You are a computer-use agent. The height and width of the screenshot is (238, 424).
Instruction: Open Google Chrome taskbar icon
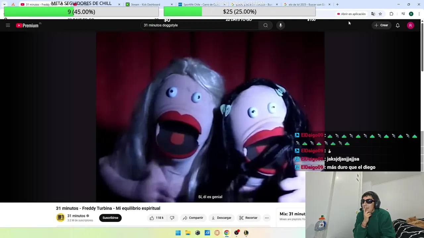[227, 233]
